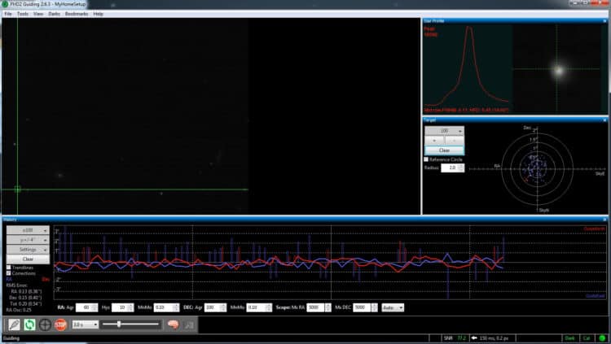Screen dimensions: 611x344
Task: Click the PHD2 app icon in title bar
Action: [x=5, y=4]
